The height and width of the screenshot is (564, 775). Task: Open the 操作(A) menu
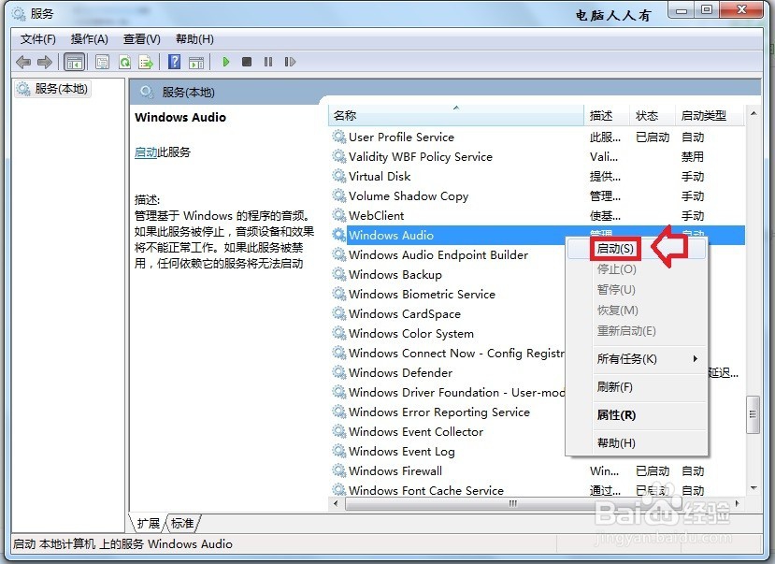pyautogui.click(x=90, y=39)
